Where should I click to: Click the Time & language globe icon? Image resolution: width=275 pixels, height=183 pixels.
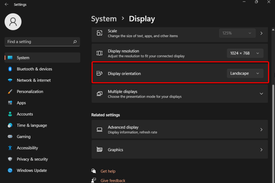pyautogui.click(x=10, y=125)
